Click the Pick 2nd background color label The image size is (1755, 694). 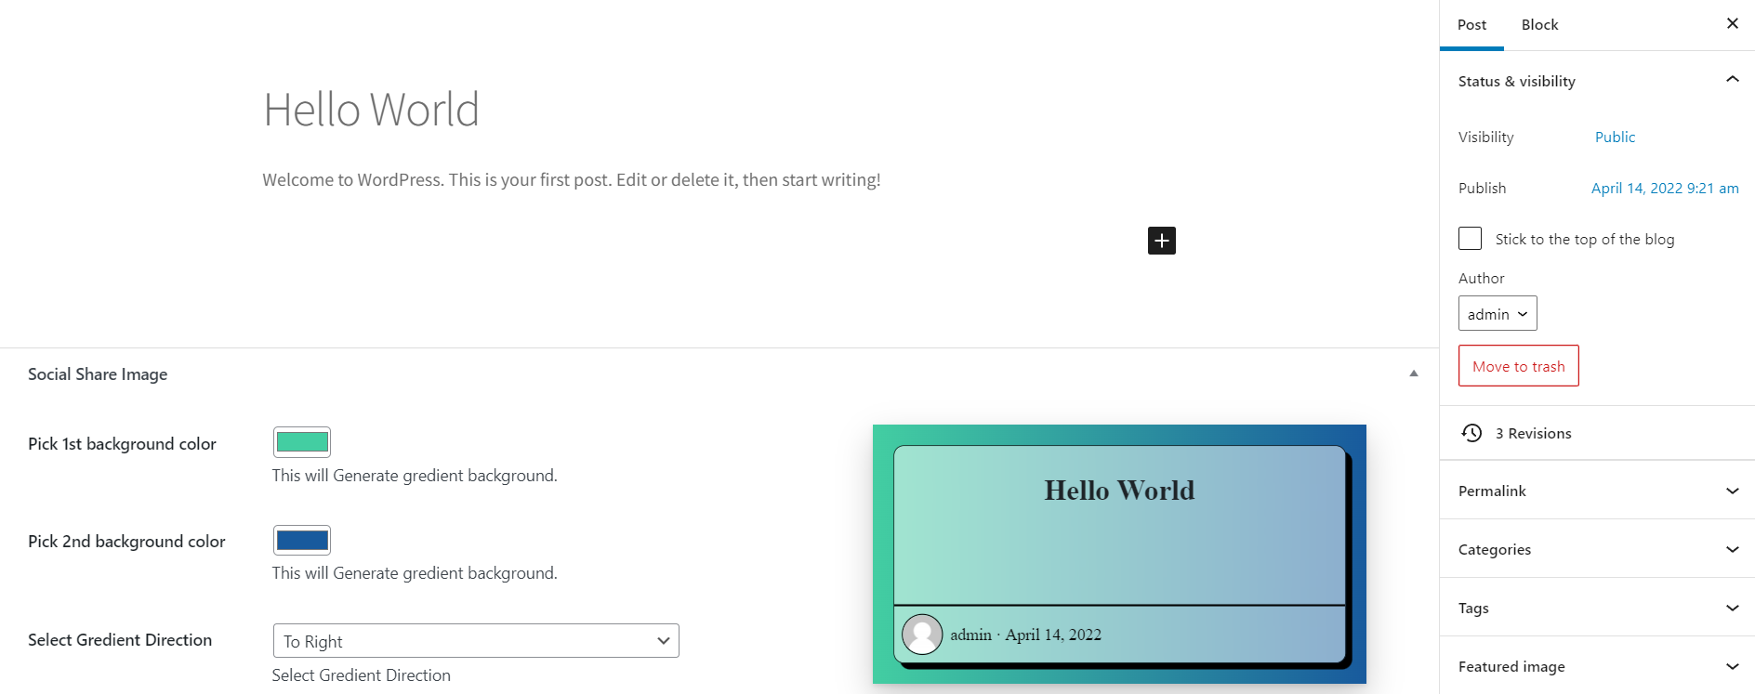pos(126,542)
